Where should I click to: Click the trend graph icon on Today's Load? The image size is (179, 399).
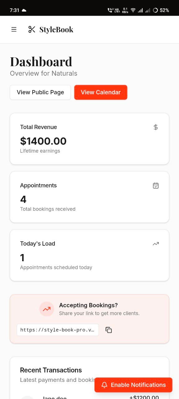click(155, 243)
